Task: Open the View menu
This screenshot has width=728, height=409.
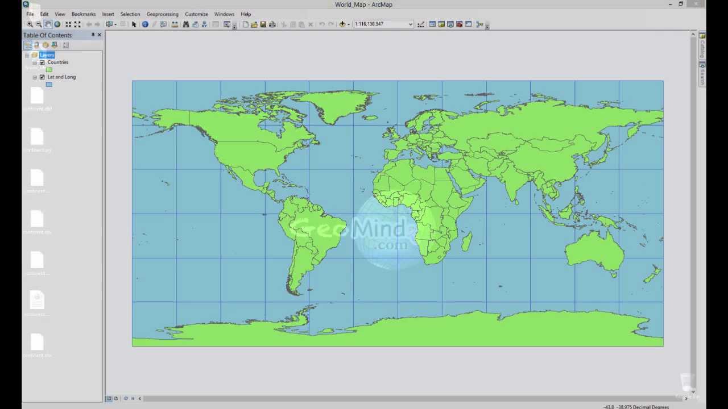Action: [x=60, y=14]
